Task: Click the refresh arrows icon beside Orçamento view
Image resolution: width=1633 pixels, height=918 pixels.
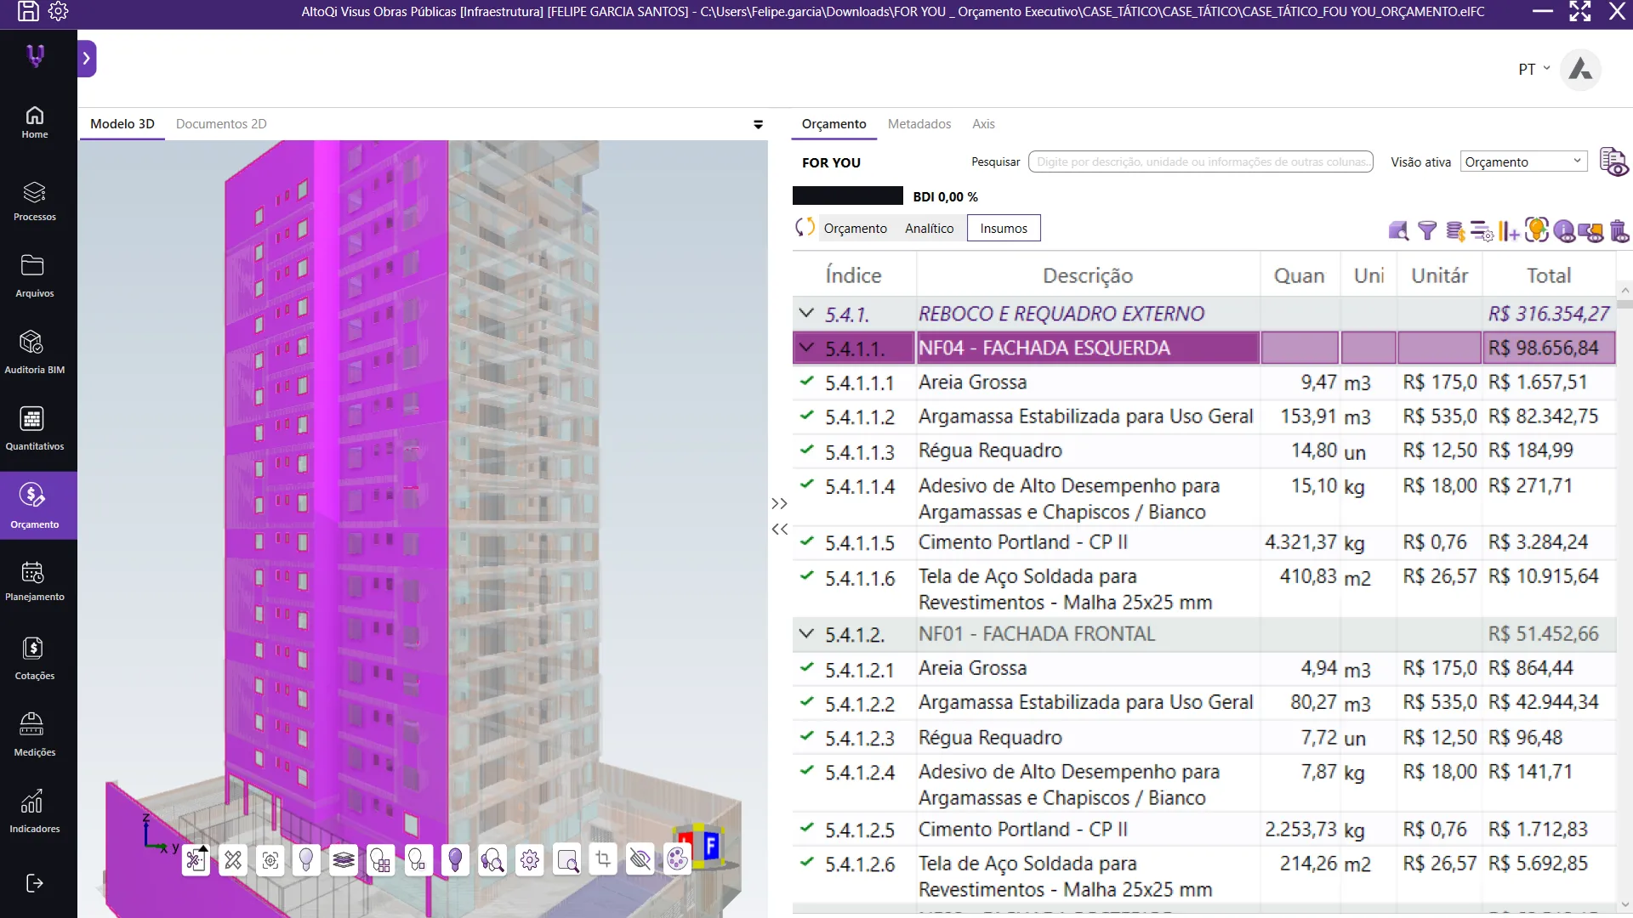Action: pos(805,228)
